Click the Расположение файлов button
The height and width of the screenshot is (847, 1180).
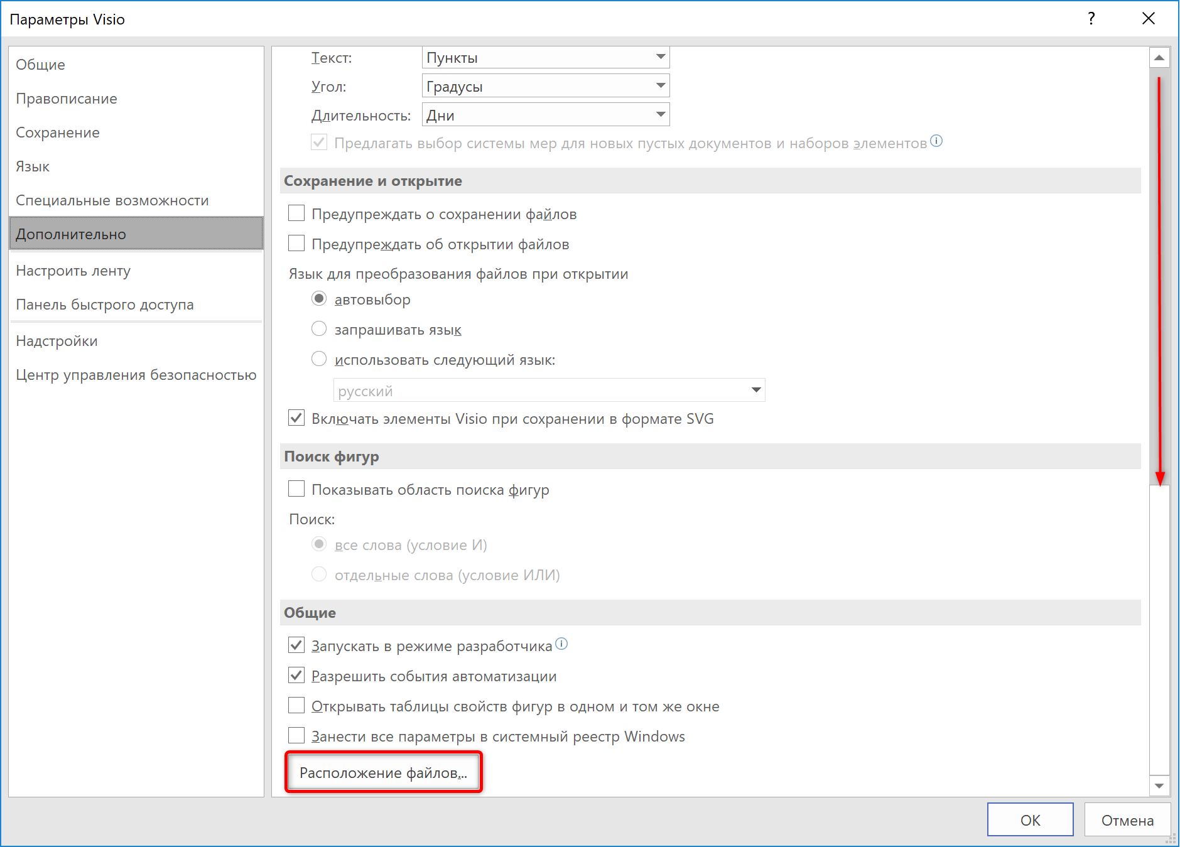tap(383, 772)
